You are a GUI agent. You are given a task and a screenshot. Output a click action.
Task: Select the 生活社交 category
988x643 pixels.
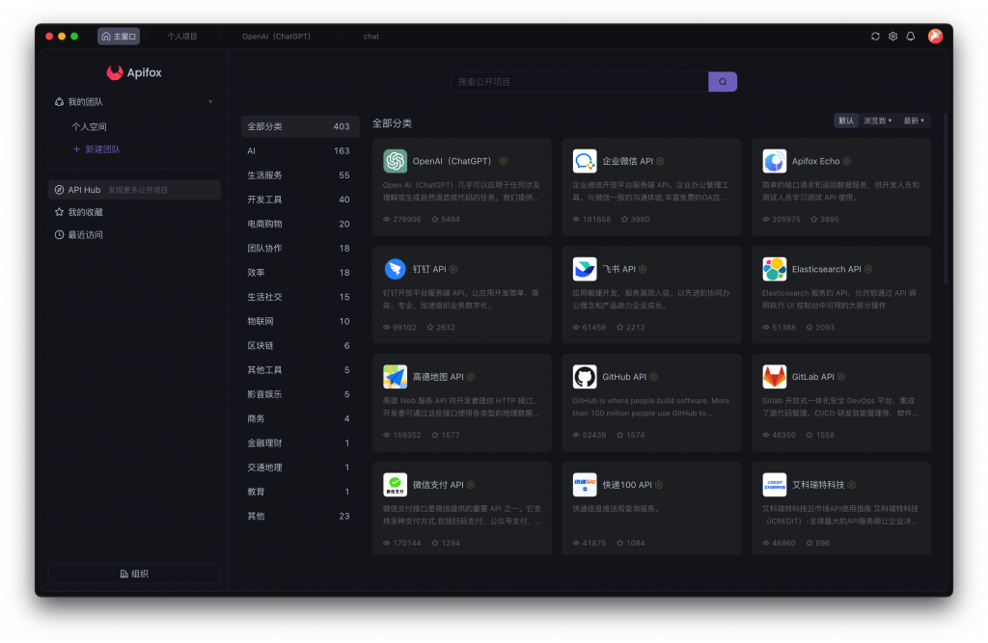click(300, 297)
